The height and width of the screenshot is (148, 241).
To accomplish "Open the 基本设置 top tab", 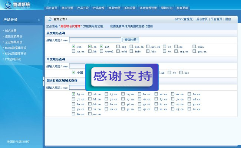I will [x=67, y=8].
